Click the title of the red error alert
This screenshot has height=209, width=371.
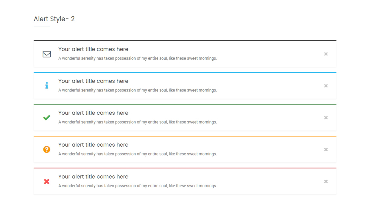click(93, 177)
